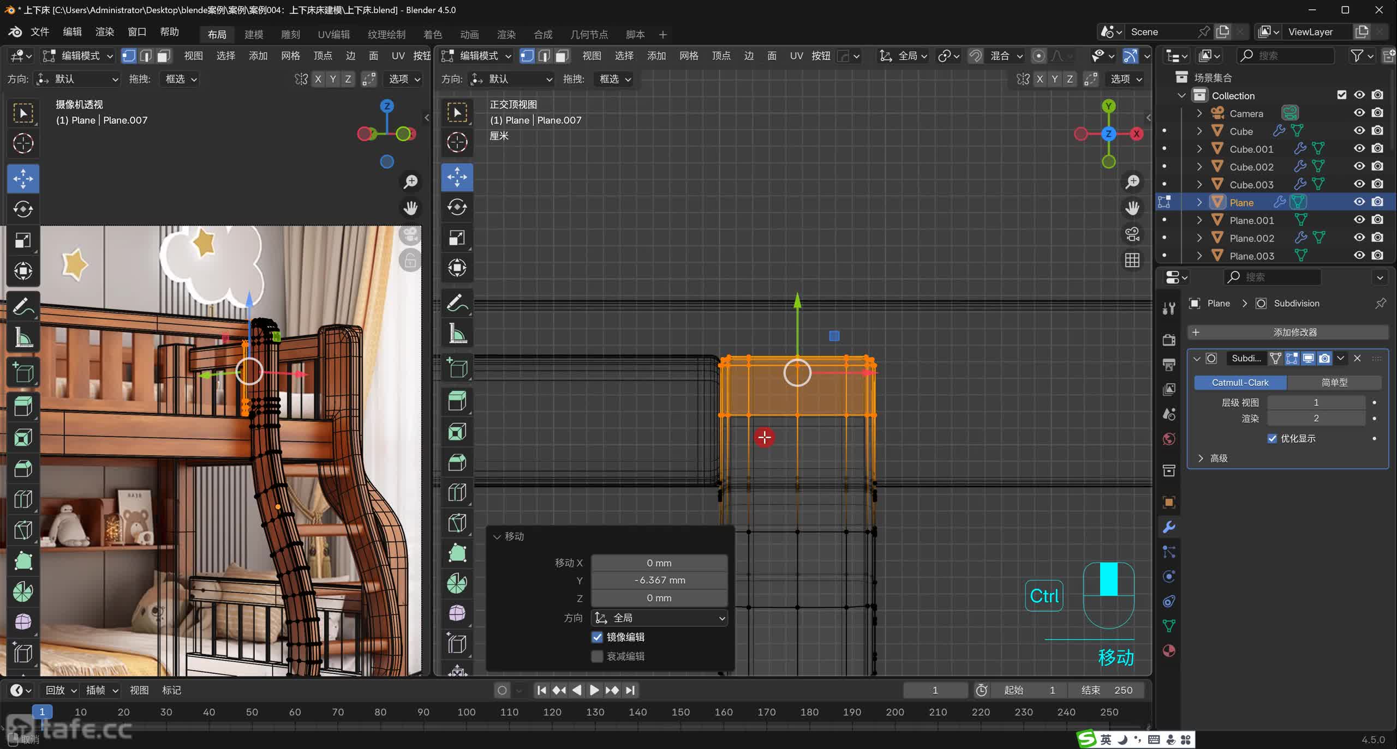Expand the Plane.001 tree item
Screen dimensions: 1397x749
click(1199, 220)
